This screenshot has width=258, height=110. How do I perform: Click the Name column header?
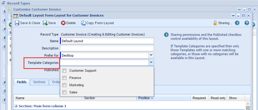pyautogui.click(x=48, y=98)
